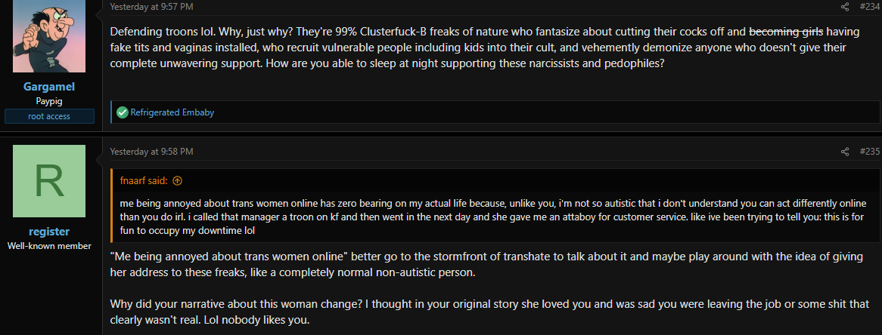
Task: Click the share icon on post #234
Action: tap(845, 7)
